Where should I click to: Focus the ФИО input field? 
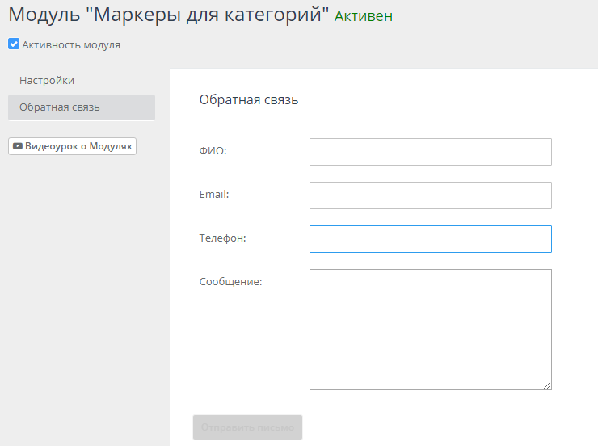click(x=430, y=152)
